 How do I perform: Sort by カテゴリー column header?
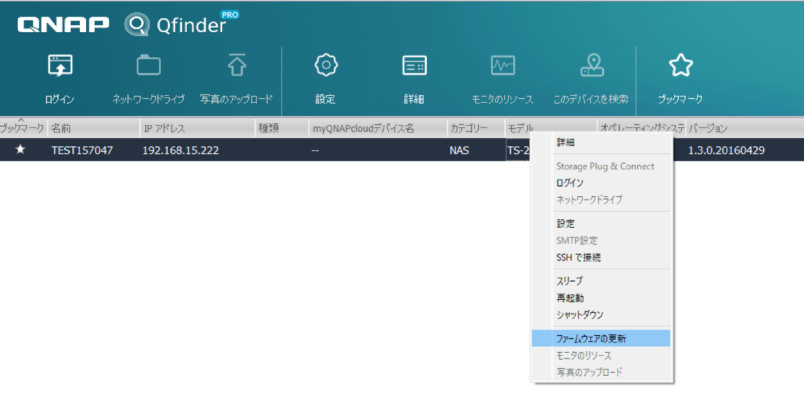[476, 128]
